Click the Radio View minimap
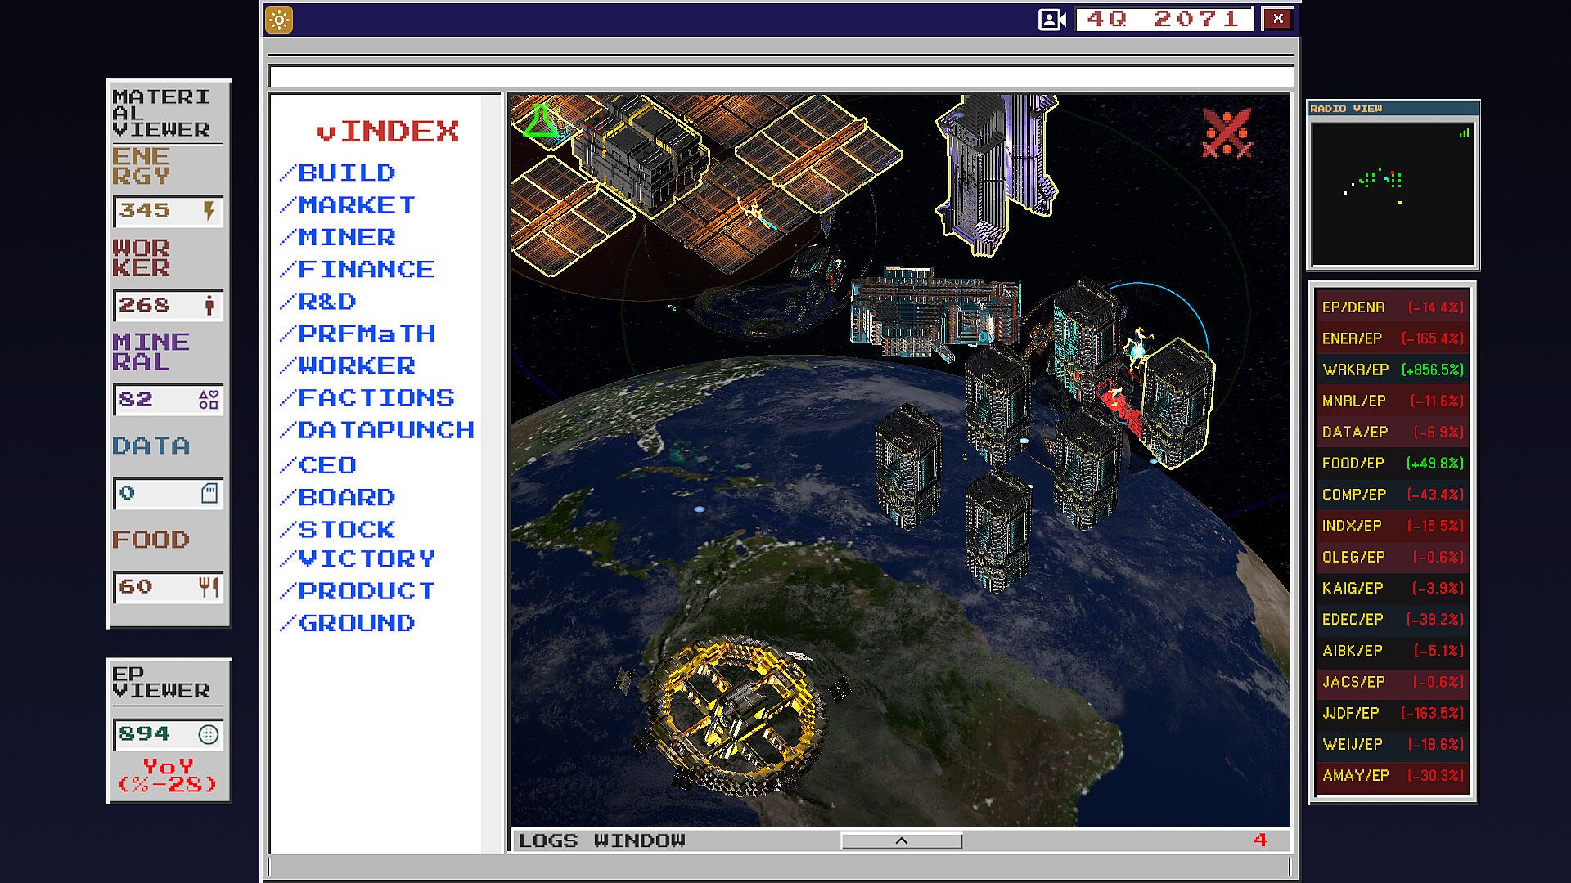This screenshot has width=1571, height=883. point(1392,193)
